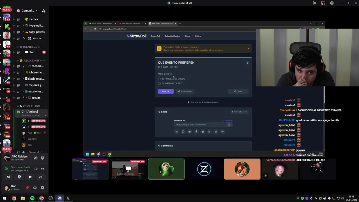The image size is (359, 202).
Task: Open new tab in the streamed browser
Action: (180, 24)
